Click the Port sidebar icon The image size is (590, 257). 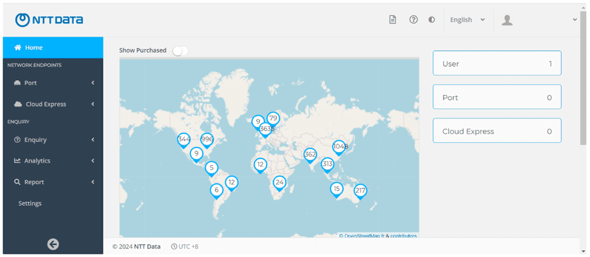[x=17, y=83]
